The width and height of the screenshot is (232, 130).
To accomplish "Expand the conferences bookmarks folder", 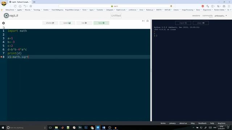I will point(133,10).
